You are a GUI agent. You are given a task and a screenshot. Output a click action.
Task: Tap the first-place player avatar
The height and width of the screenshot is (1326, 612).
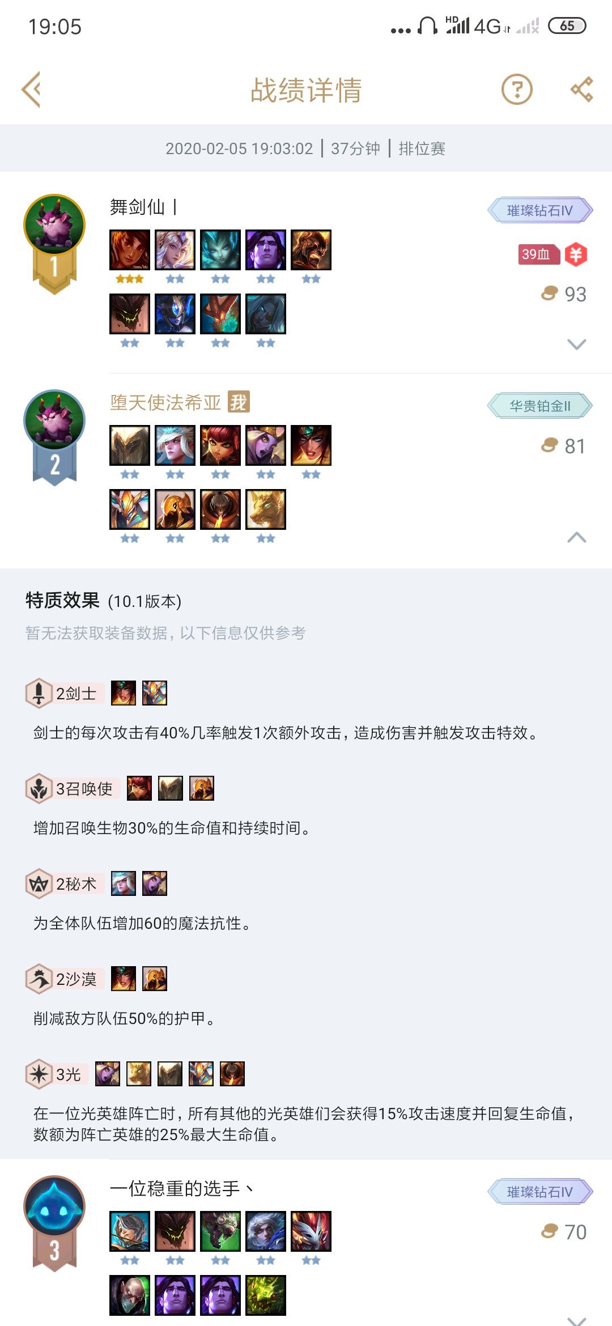coord(54,225)
